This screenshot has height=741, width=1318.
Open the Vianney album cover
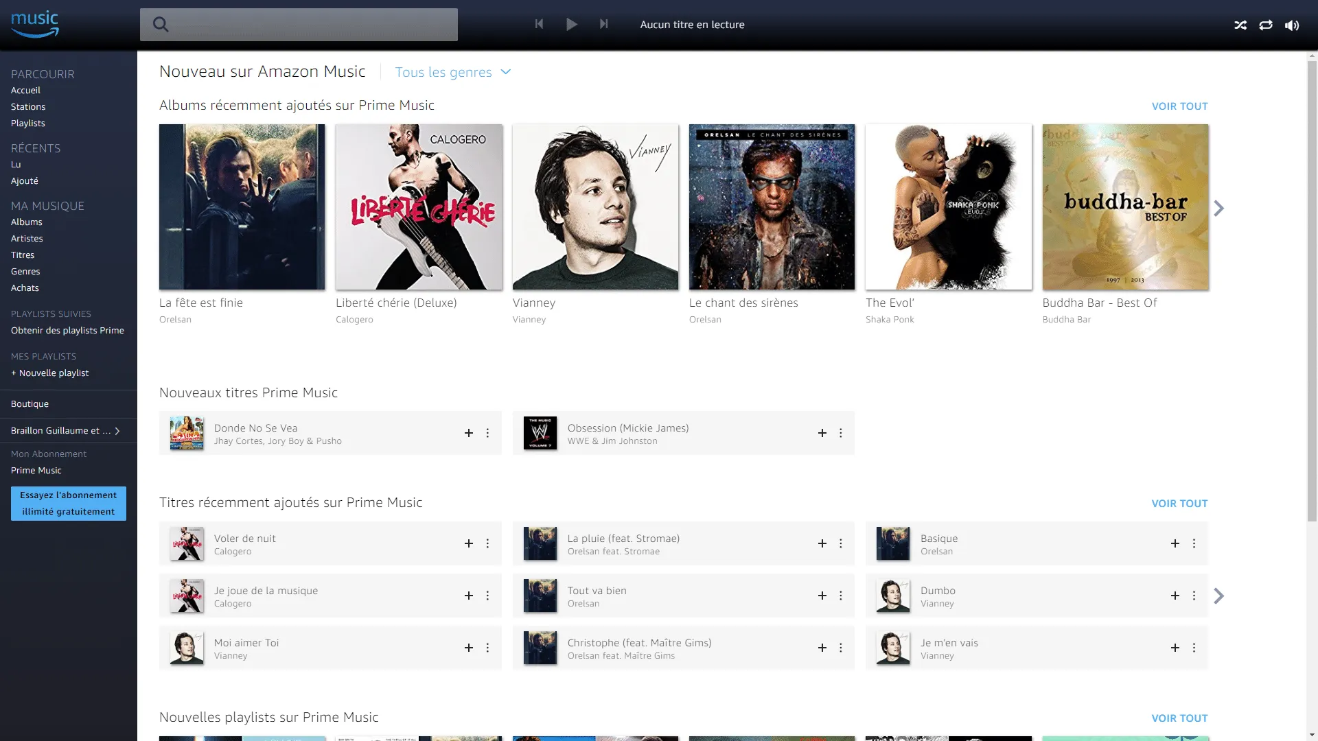coord(595,207)
